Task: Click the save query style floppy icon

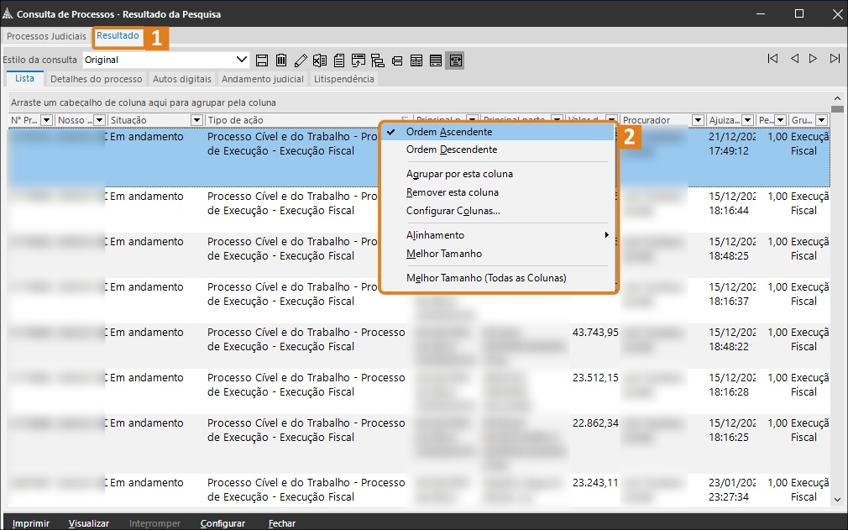Action: coord(262,60)
